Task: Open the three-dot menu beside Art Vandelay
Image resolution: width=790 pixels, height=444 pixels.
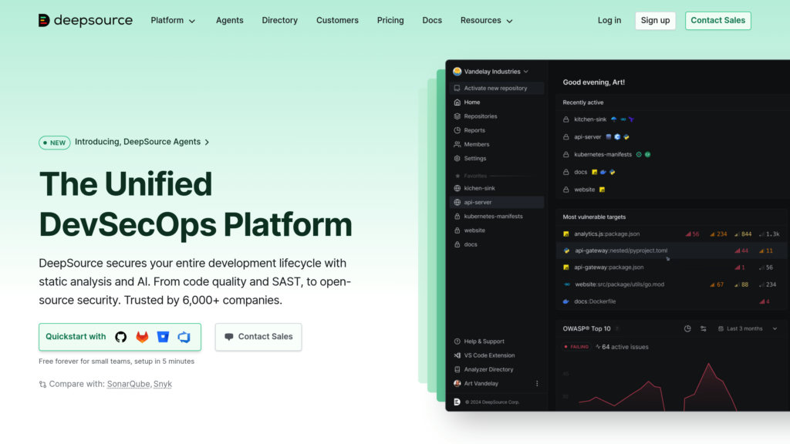Action: click(537, 383)
